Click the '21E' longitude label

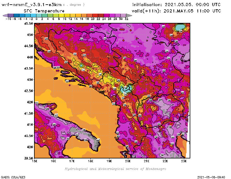coord(147,161)
